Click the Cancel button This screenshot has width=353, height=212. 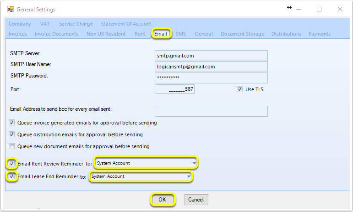point(196,199)
